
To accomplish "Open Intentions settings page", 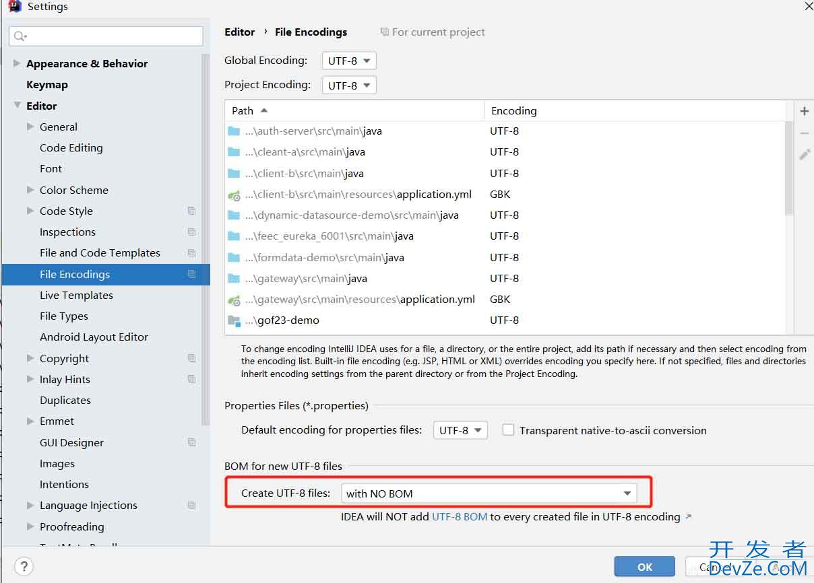I will 64,485.
